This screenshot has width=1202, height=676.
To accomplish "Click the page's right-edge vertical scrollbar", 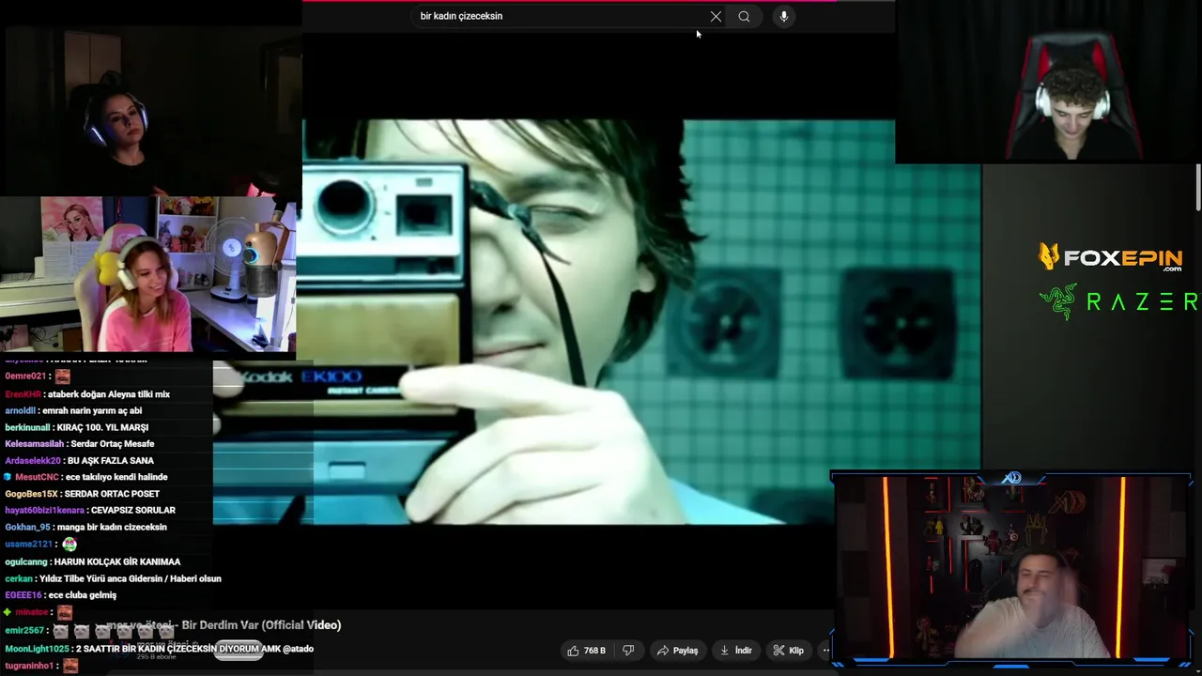I will [1198, 188].
